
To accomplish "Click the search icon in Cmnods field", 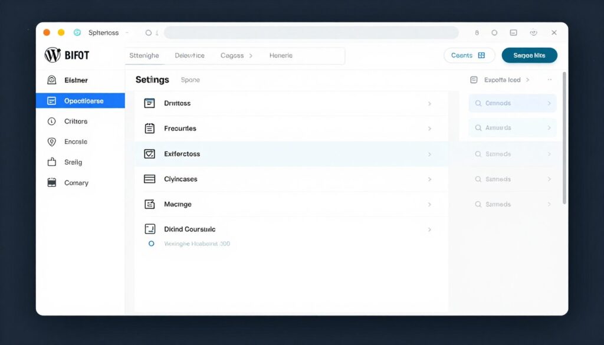I will coord(478,103).
